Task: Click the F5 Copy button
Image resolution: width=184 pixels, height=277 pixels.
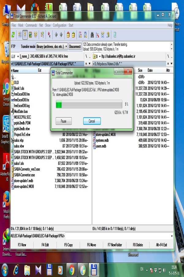Action: (68, 245)
